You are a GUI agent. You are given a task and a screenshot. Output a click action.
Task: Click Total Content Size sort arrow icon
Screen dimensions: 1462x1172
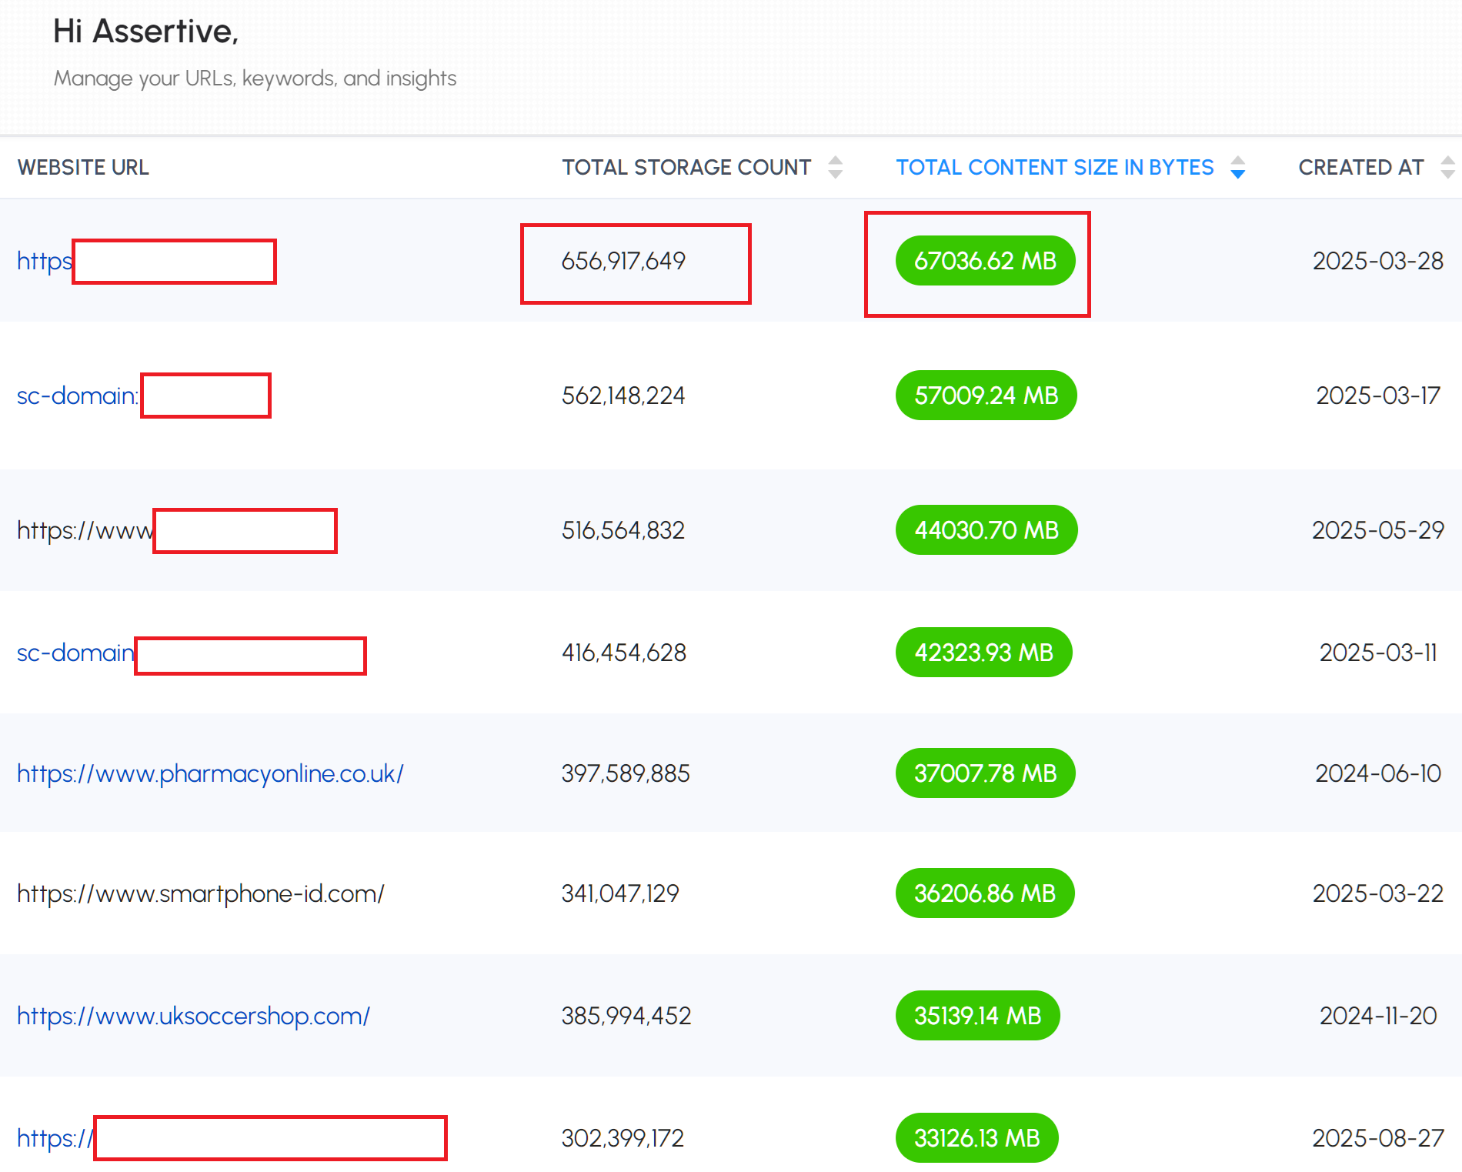1237,167
